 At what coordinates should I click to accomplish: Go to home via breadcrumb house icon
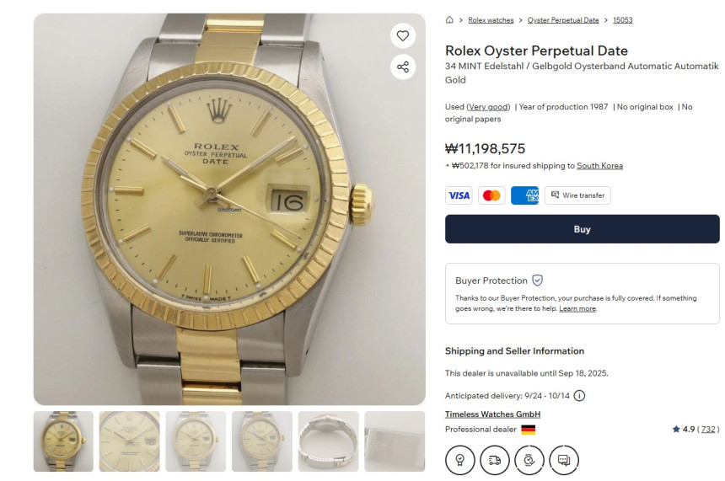(449, 20)
